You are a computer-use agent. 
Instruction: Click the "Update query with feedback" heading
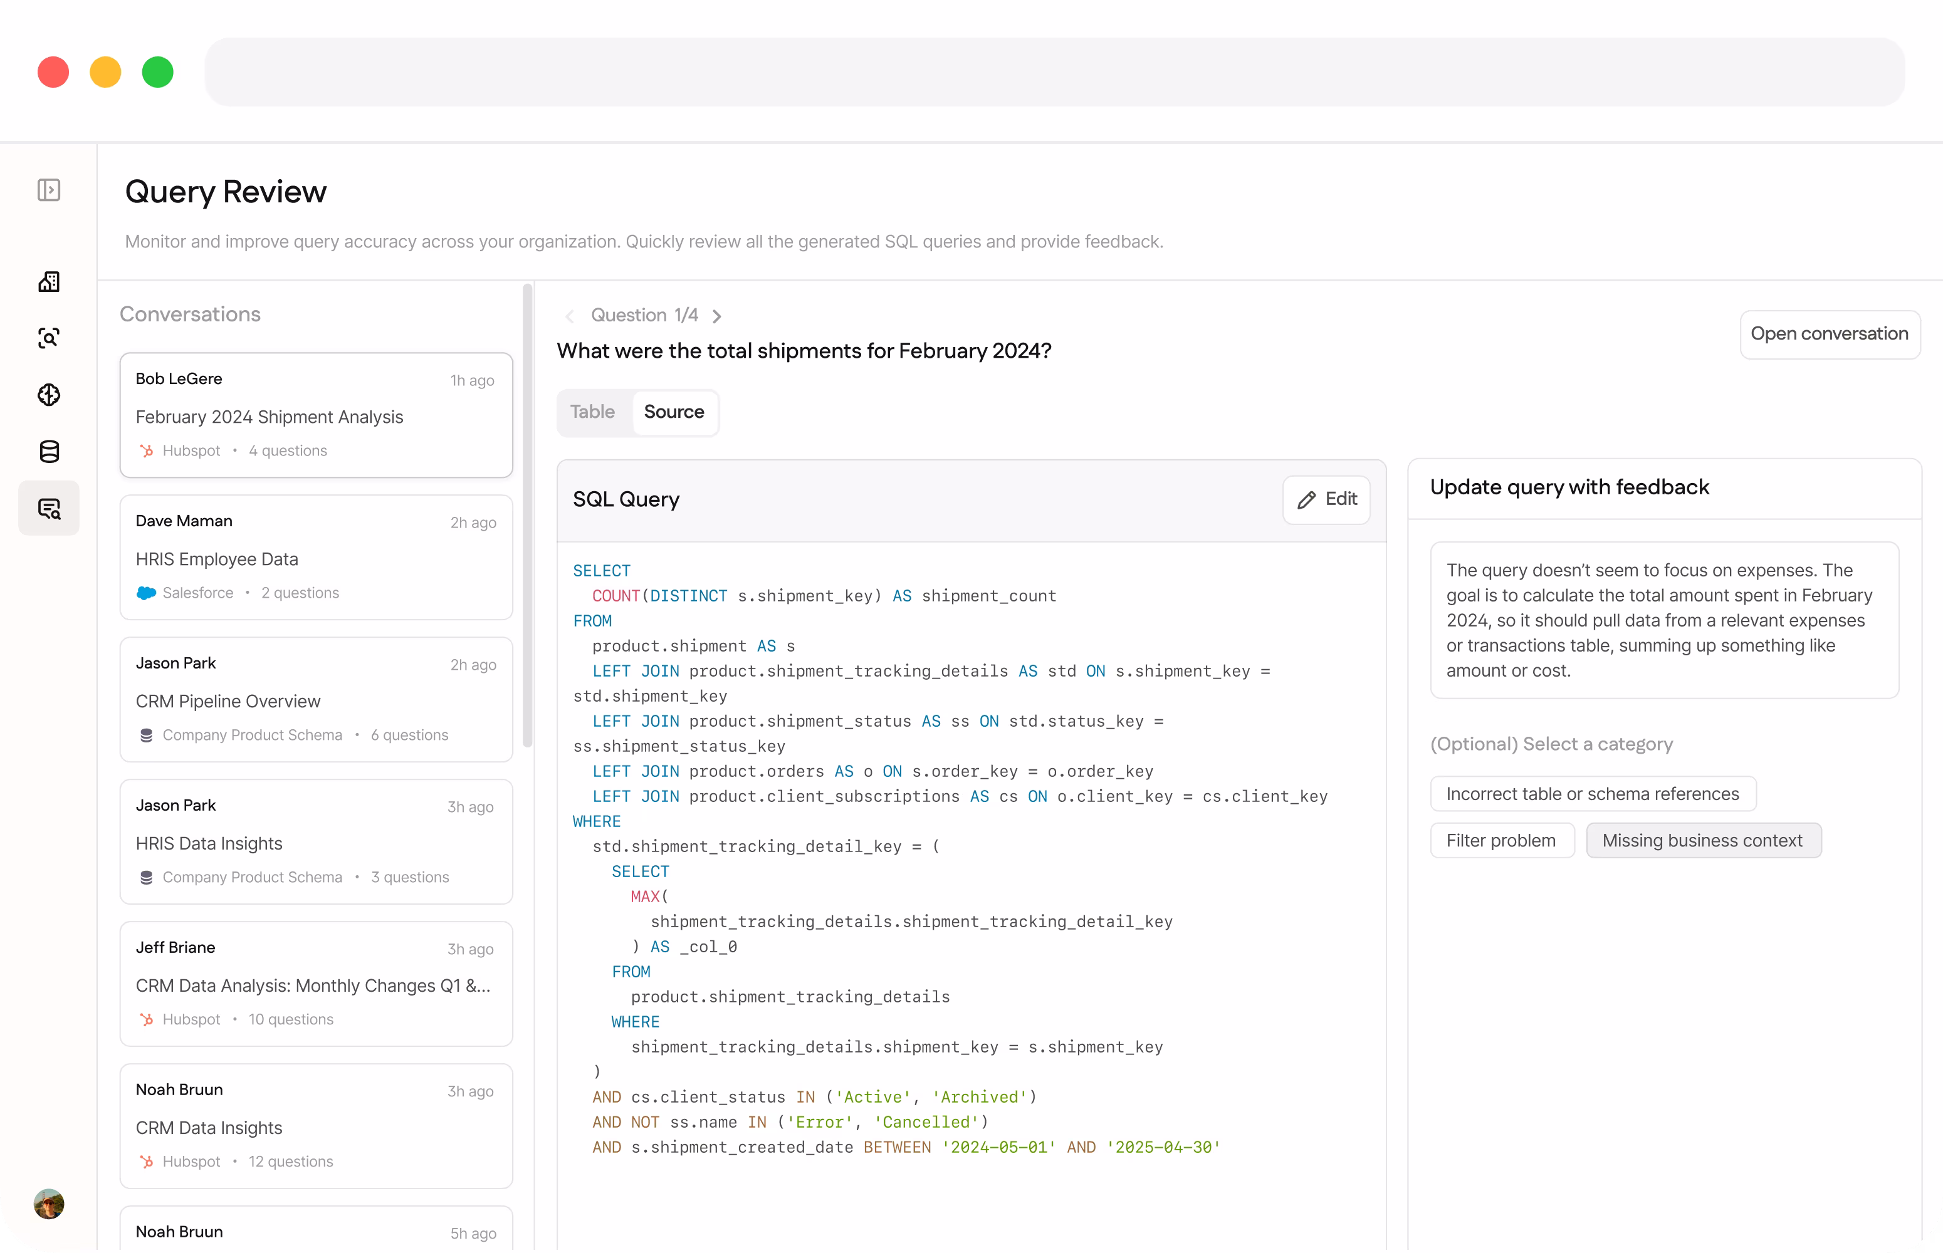[x=1569, y=487]
